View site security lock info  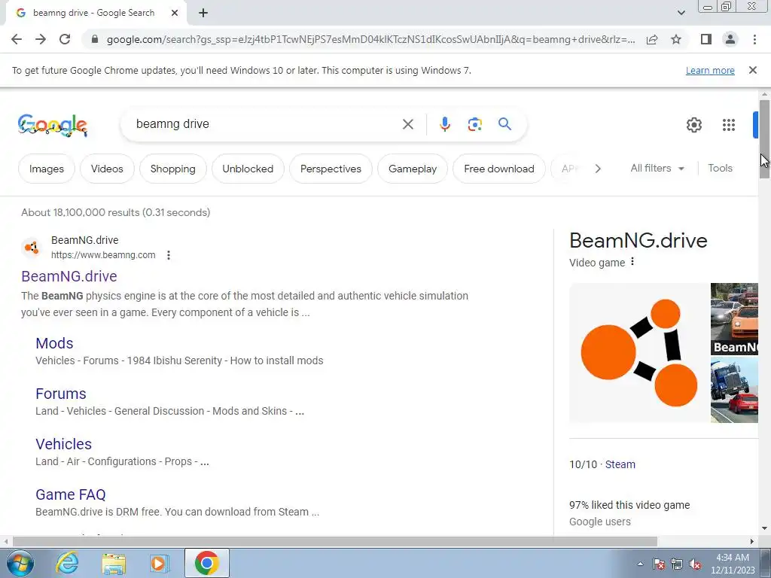tap(95, 39)
